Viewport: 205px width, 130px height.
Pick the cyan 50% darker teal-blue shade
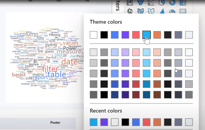click(146, 95)
